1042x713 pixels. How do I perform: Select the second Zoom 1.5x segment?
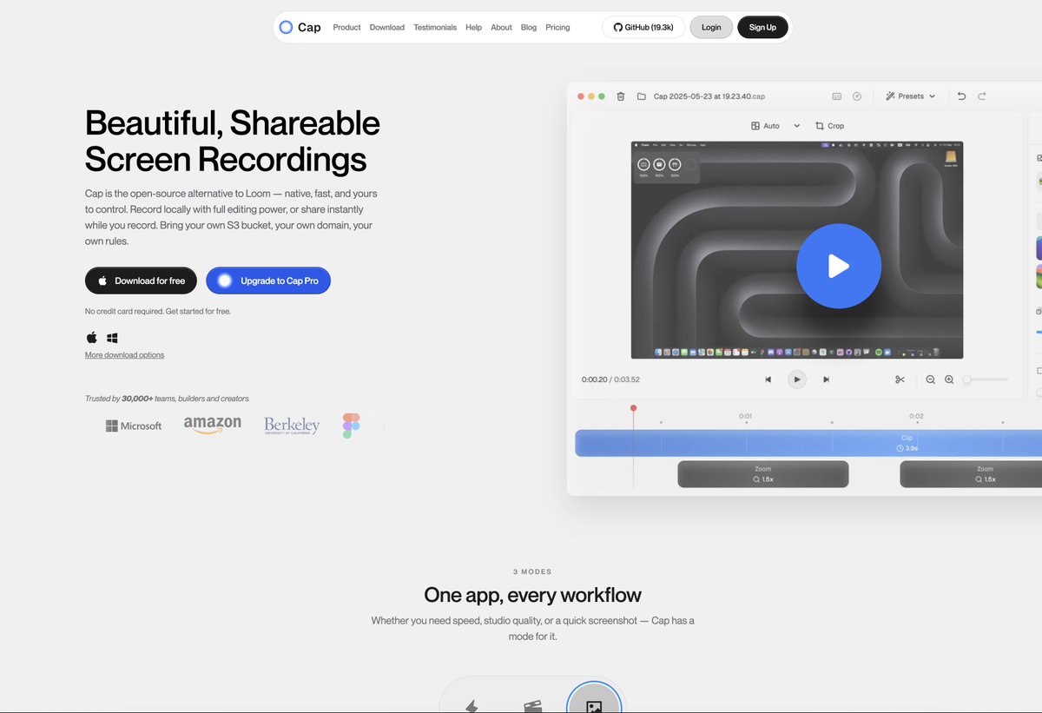click(x=971, y=474)
